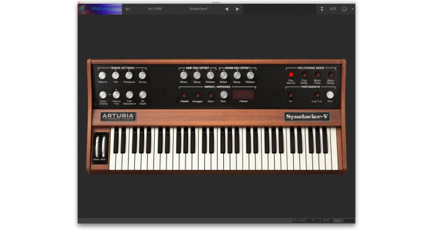Select Poly Normal polyphonic mode

click(291, 75)
